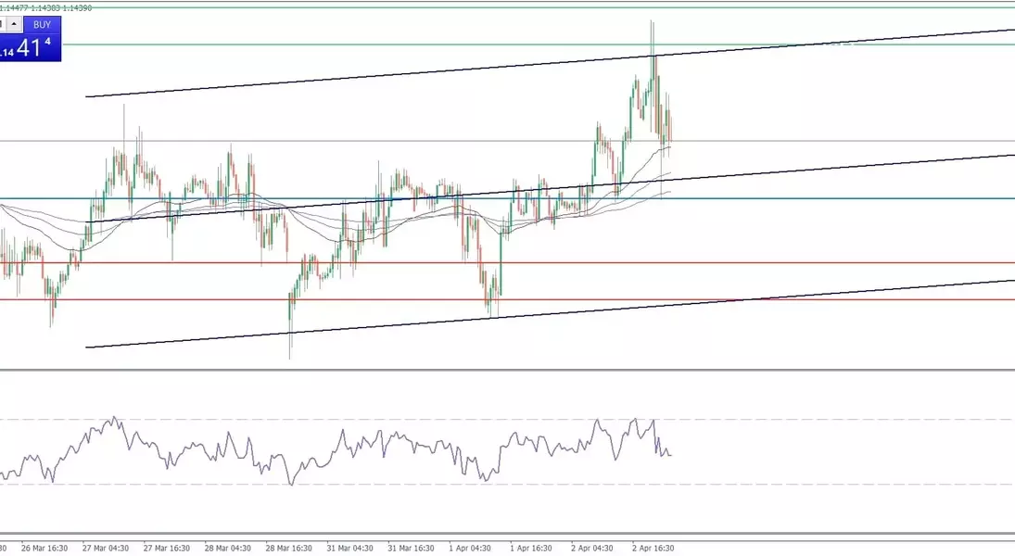Click the 2 Apr 04:30 time label
The height and width of the screenshot is (556, 1015).
click(591, 549)
